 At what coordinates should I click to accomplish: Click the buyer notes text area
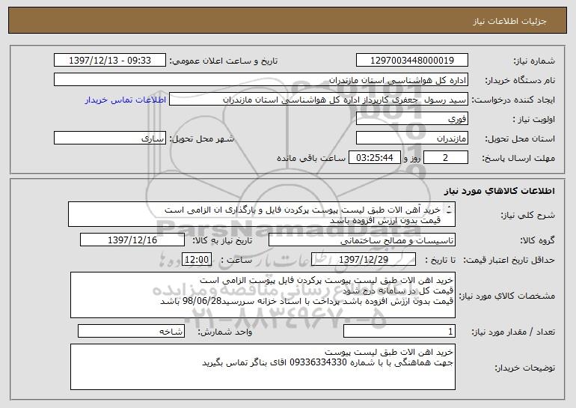[263, 367]
